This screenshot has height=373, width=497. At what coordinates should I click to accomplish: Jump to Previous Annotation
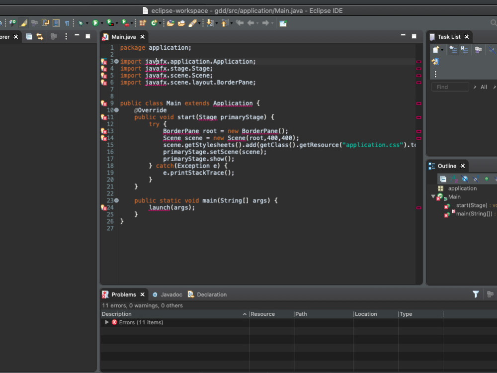pos(225,23)
